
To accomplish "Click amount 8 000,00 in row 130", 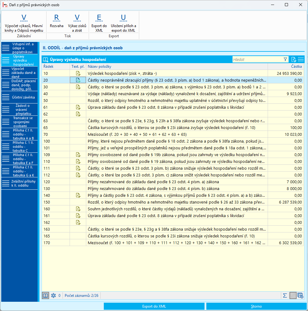I will (294, 188).
